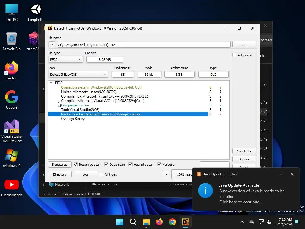Open Firefox from the taskbar

[159, 222]
